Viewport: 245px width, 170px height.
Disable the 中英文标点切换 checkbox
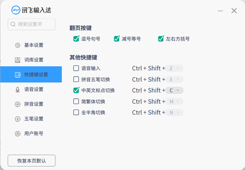coord(76,90)
